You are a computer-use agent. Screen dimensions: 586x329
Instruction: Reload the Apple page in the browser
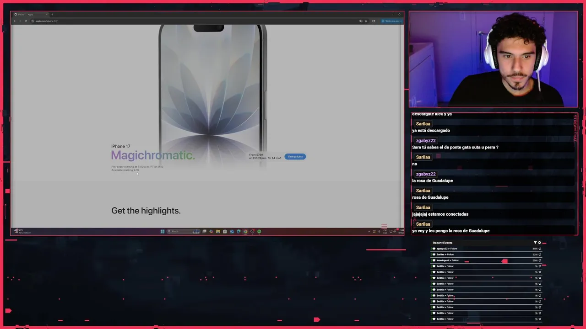pos(26,21)
